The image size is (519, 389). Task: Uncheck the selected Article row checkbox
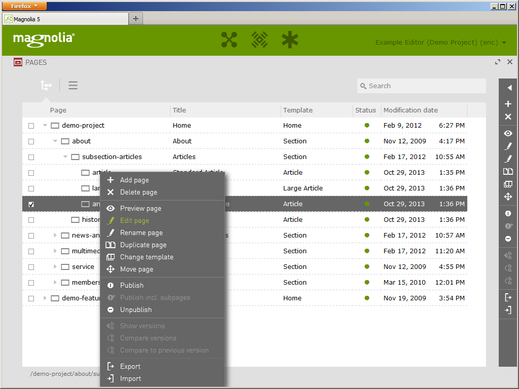[31, 205]
